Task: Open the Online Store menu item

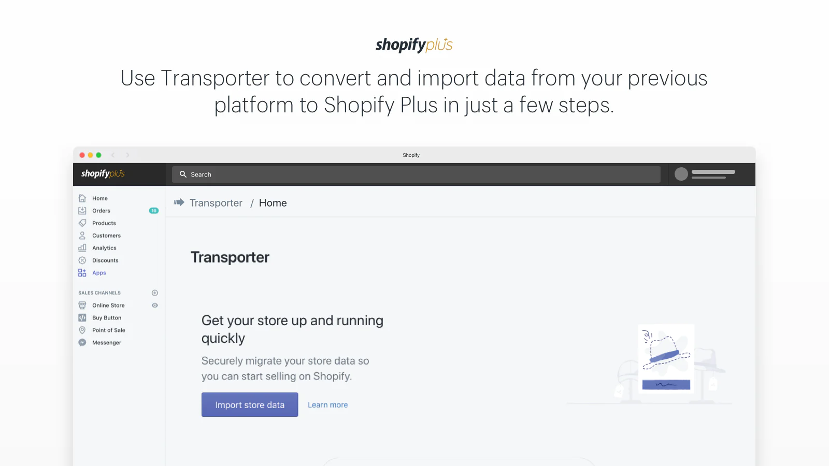Action: [108, 305]
